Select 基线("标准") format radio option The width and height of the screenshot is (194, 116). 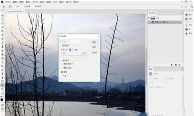62,64
